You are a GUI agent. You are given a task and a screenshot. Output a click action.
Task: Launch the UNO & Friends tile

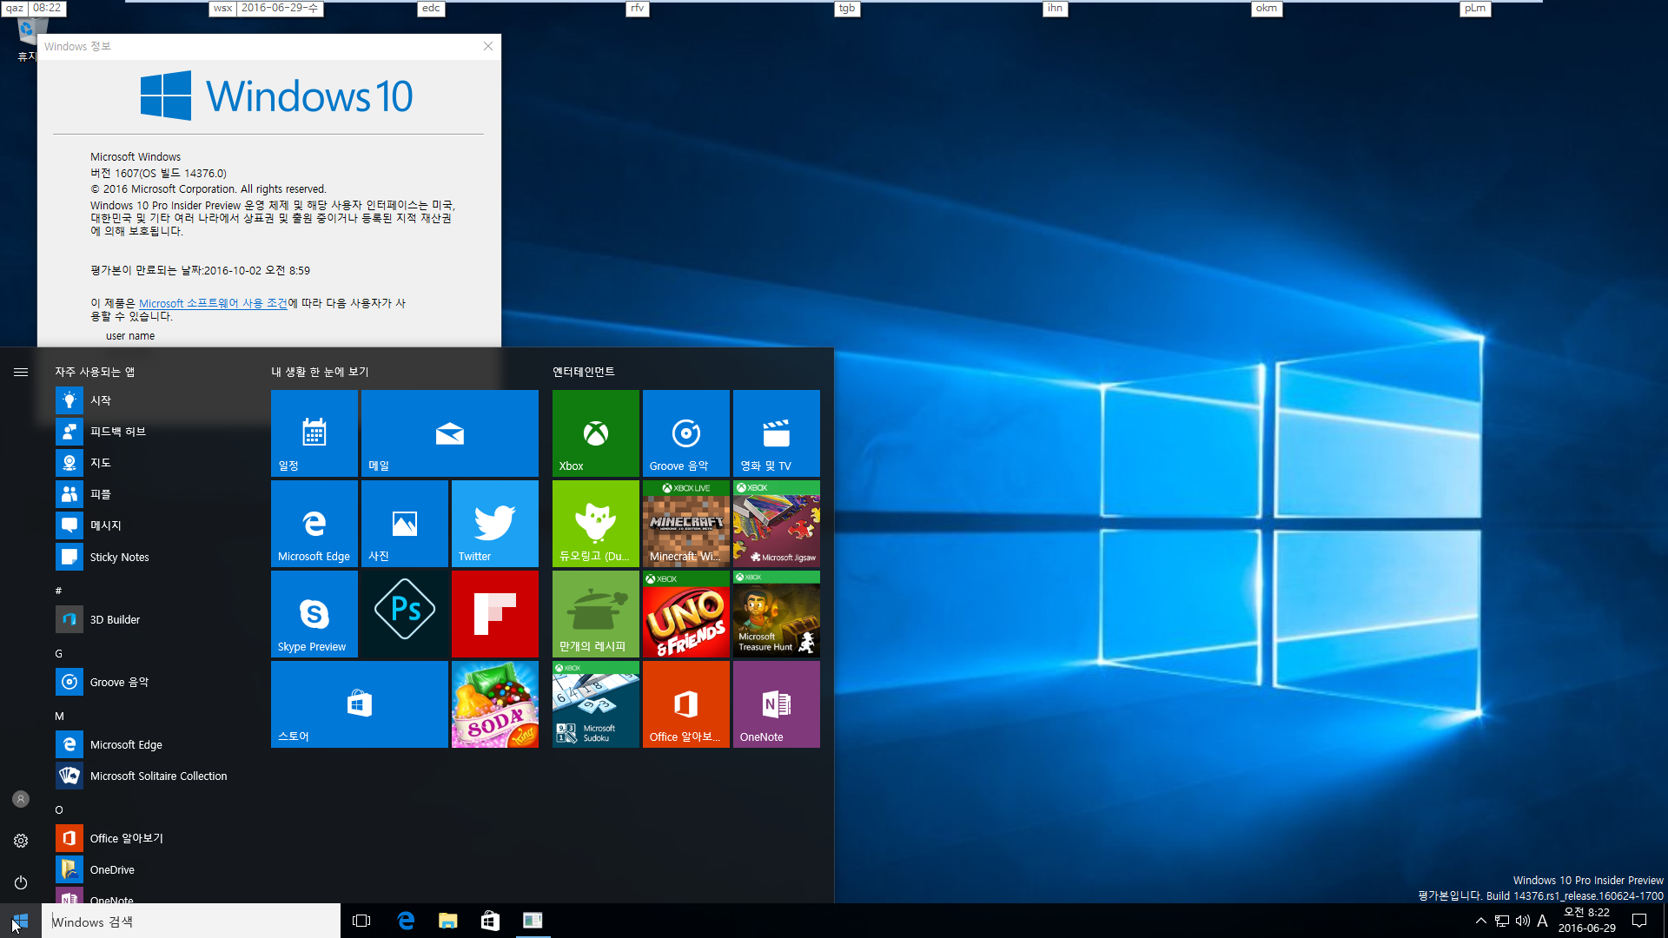point(686,614)
